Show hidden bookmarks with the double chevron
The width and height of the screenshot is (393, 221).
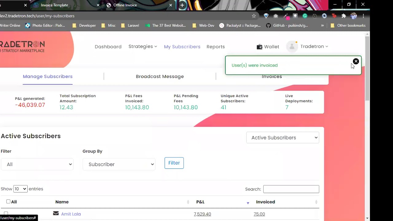tap(322, 25)
